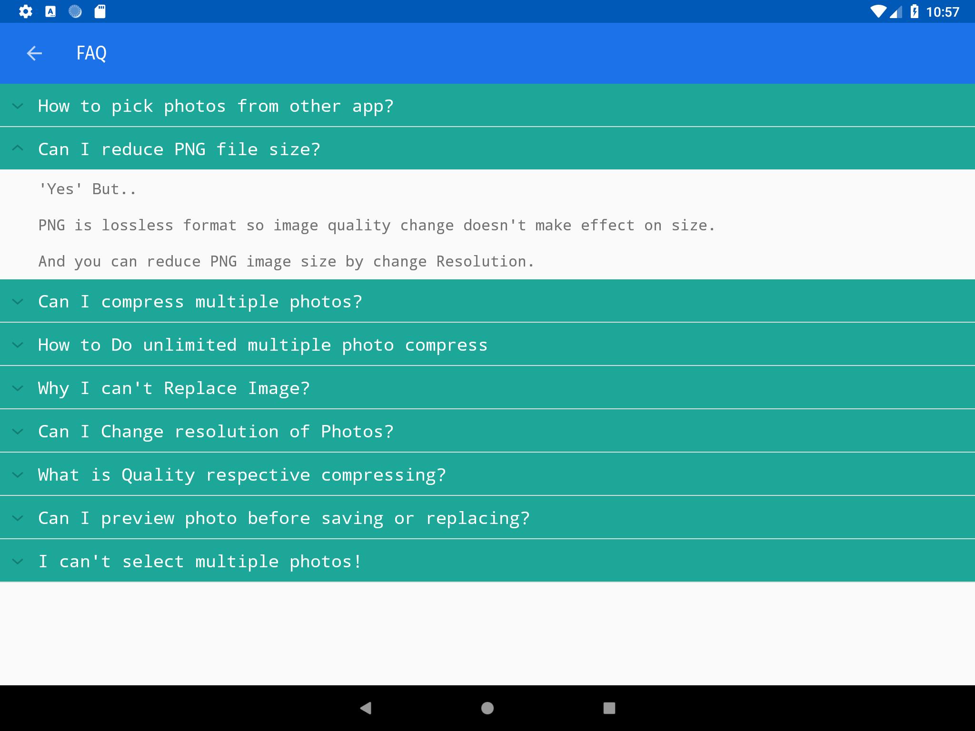Viewport: 975px width, 731px height.
Task: Tap the keyboard 'A' status icon
Action: pos(50,11)
